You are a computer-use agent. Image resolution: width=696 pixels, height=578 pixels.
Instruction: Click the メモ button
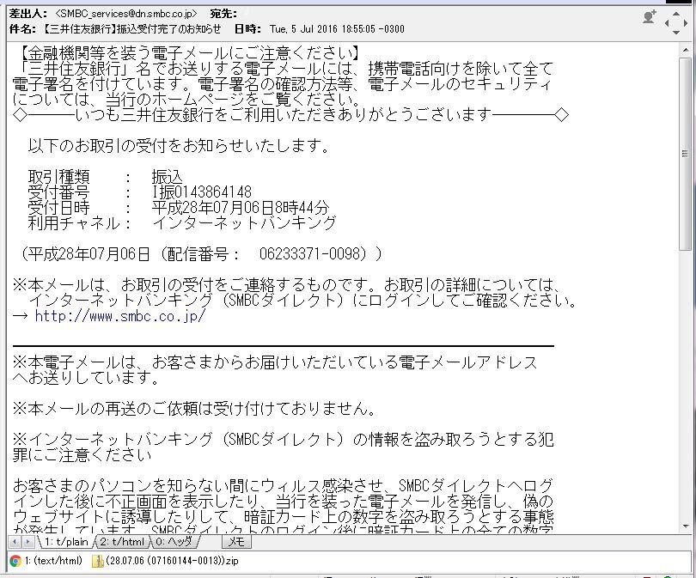[236, 541]
